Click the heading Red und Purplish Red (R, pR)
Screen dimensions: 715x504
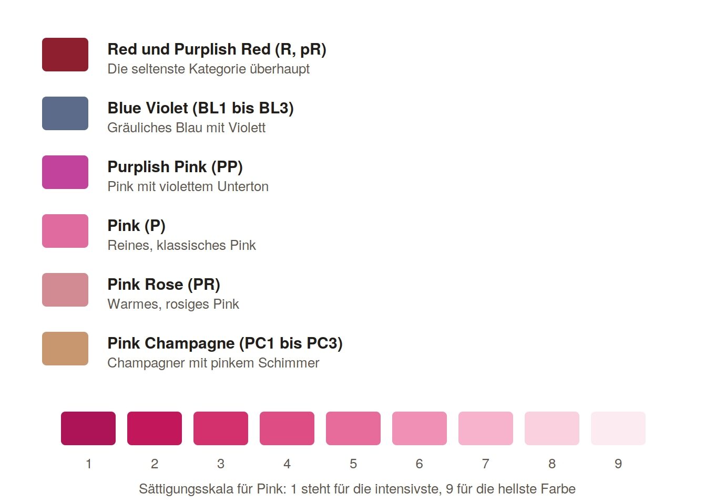(217, 49)
